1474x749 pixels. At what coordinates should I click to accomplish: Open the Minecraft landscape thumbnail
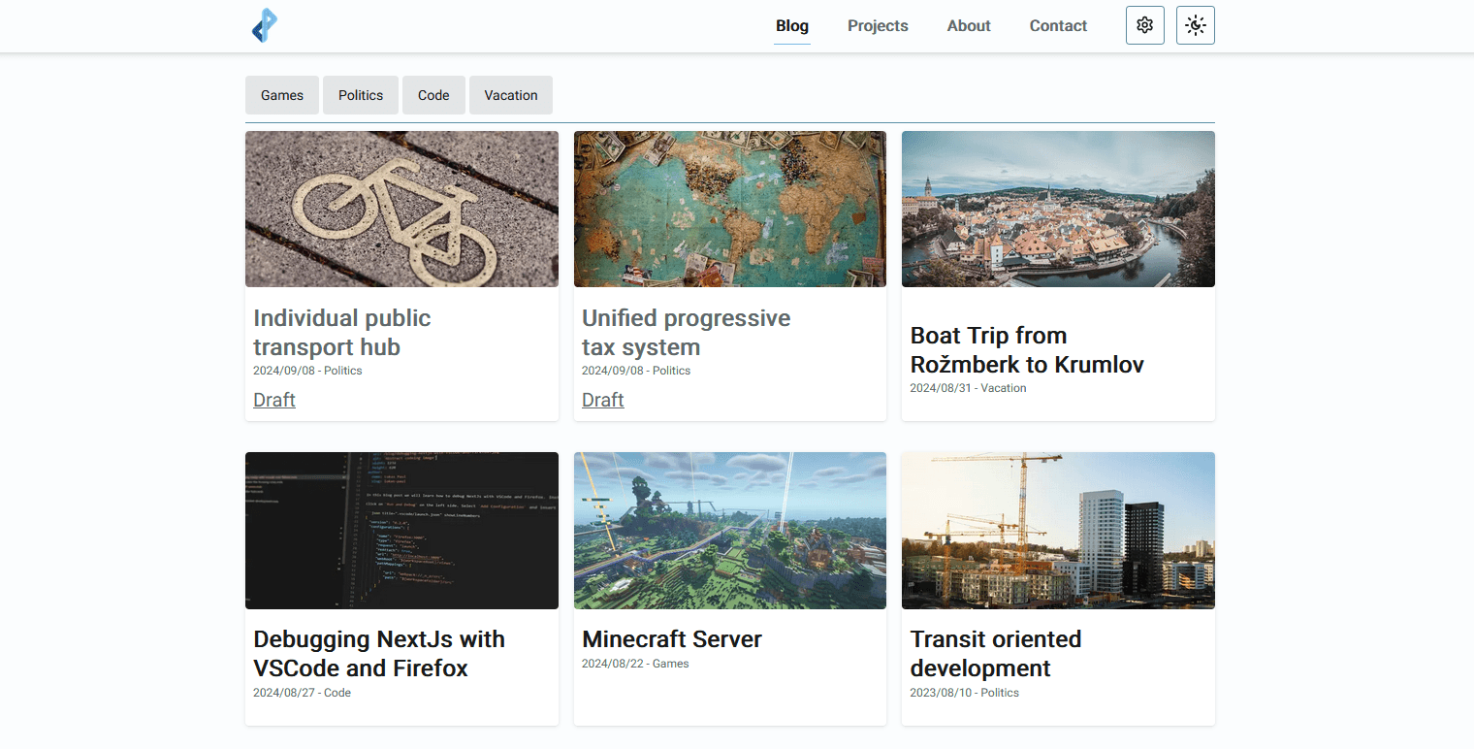tap(730, 531)
